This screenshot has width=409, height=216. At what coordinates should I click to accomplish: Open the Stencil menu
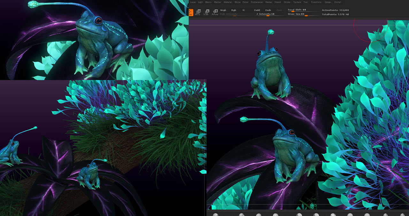point(278,2)
